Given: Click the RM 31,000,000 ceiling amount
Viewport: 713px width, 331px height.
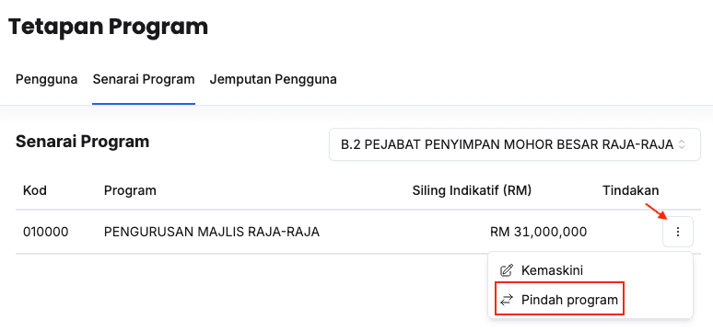Looking at the screenshot, I should pos(538,232).
